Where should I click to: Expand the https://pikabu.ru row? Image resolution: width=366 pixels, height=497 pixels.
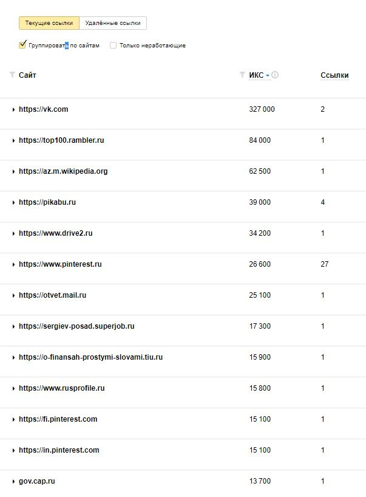click(x=13, y=202)
